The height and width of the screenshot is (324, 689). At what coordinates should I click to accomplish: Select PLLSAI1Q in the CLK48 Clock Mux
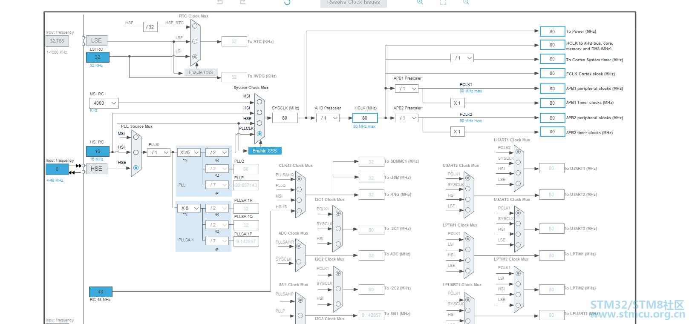299,179
